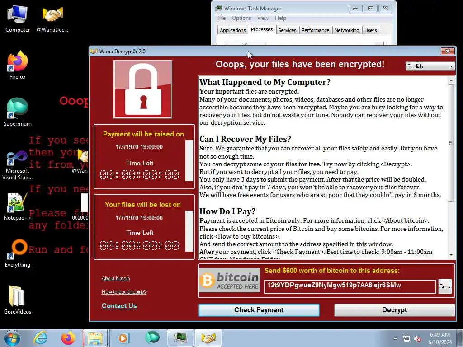This screenshot has width=463, height=347.
Task: Open Task Manager Options menu
Action: coord(241,18)
